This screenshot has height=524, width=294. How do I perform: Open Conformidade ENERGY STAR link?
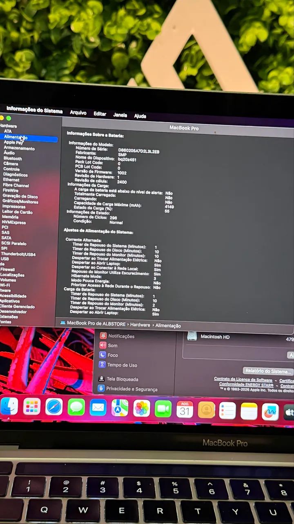(x=246, y=384)
